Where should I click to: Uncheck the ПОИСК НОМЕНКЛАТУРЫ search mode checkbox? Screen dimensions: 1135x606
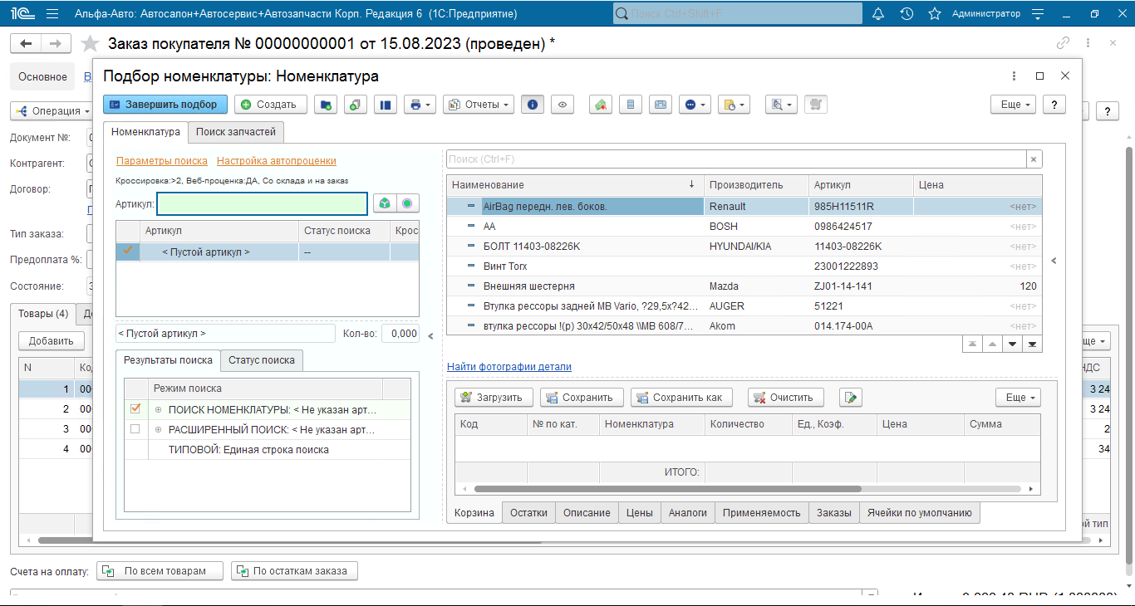point(135,408)
